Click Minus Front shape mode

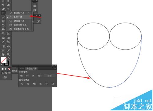(27, 76)
